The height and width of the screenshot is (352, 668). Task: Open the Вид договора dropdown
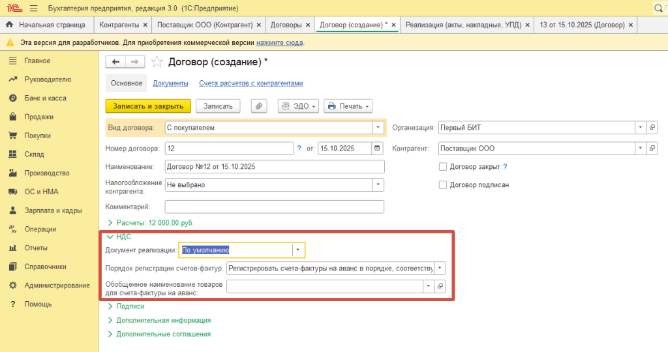pyautogui.click(x=378, y=128)
